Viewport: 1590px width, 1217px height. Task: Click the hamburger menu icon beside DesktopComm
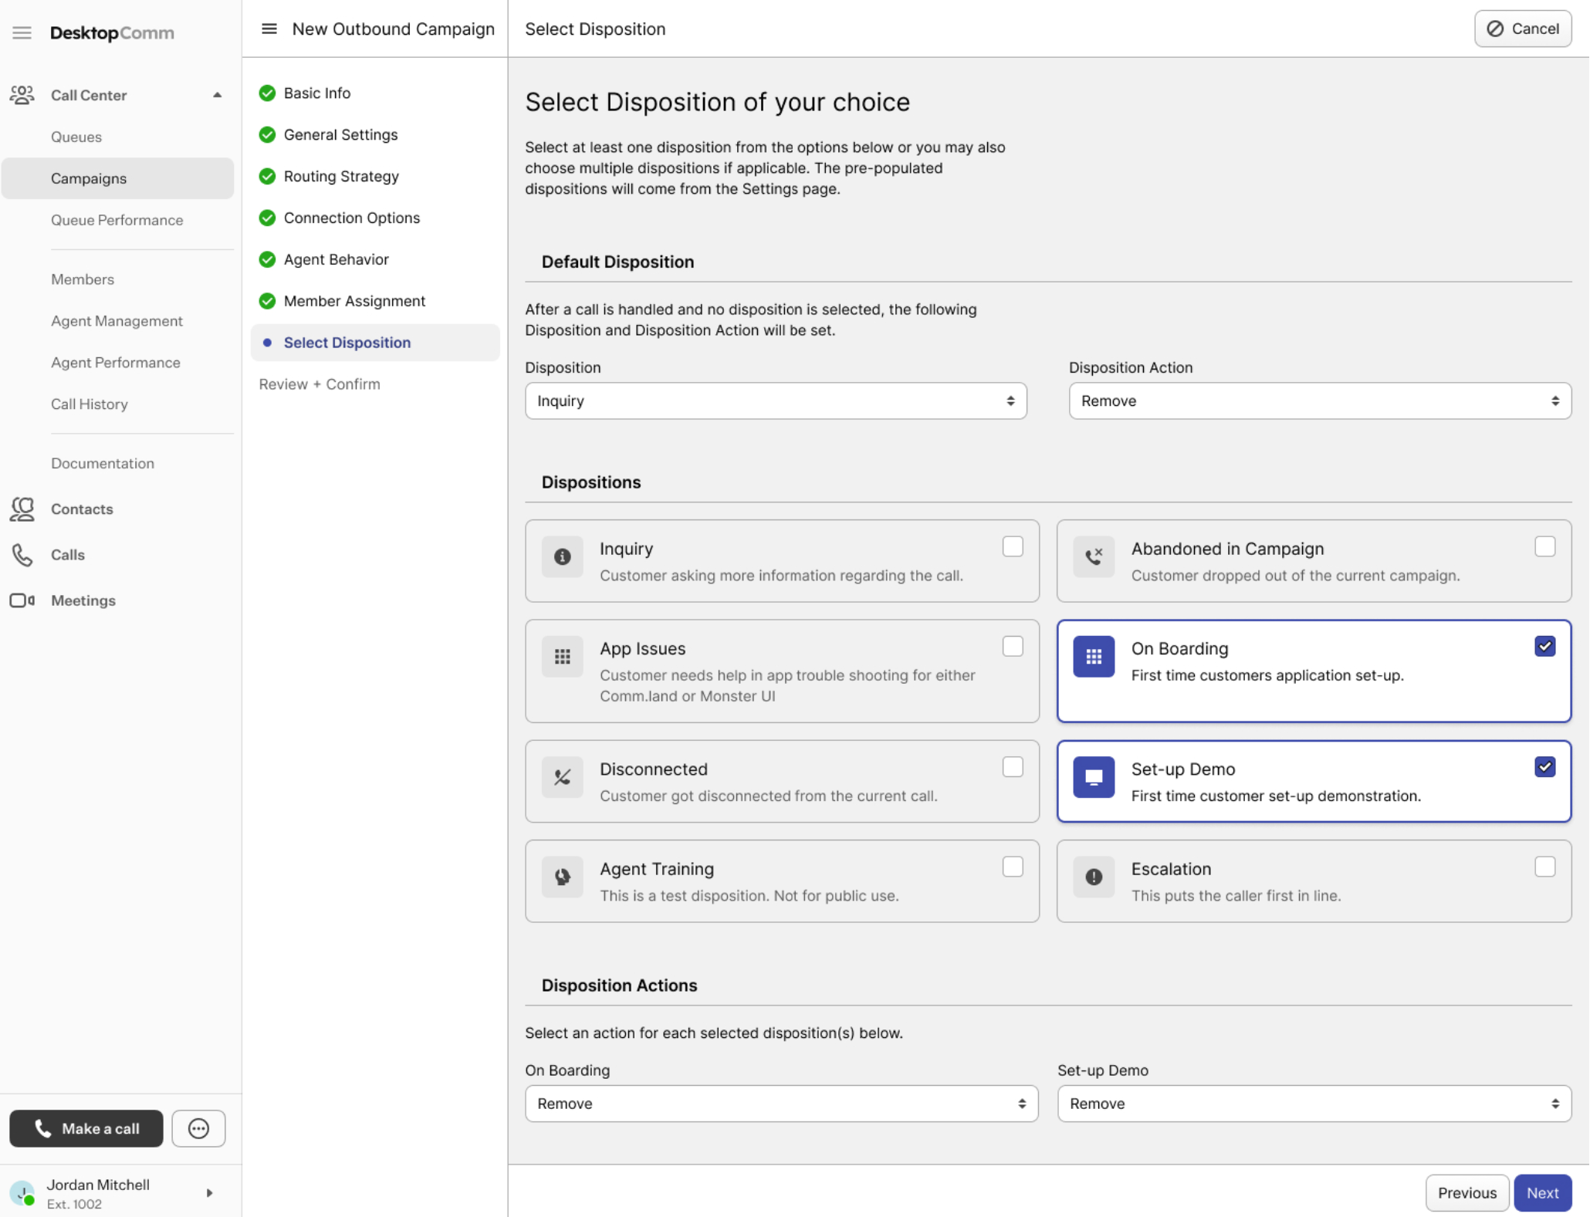coord(22,32)
